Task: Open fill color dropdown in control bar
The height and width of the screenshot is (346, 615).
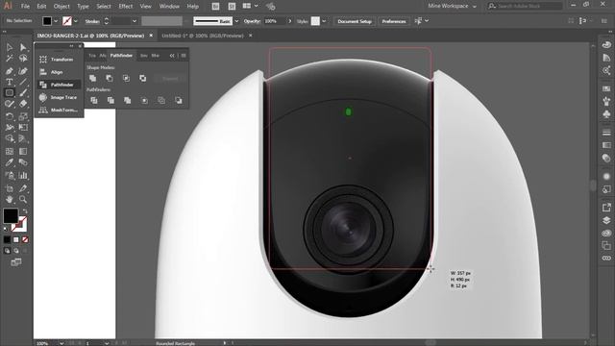Action: coord(56,21)
